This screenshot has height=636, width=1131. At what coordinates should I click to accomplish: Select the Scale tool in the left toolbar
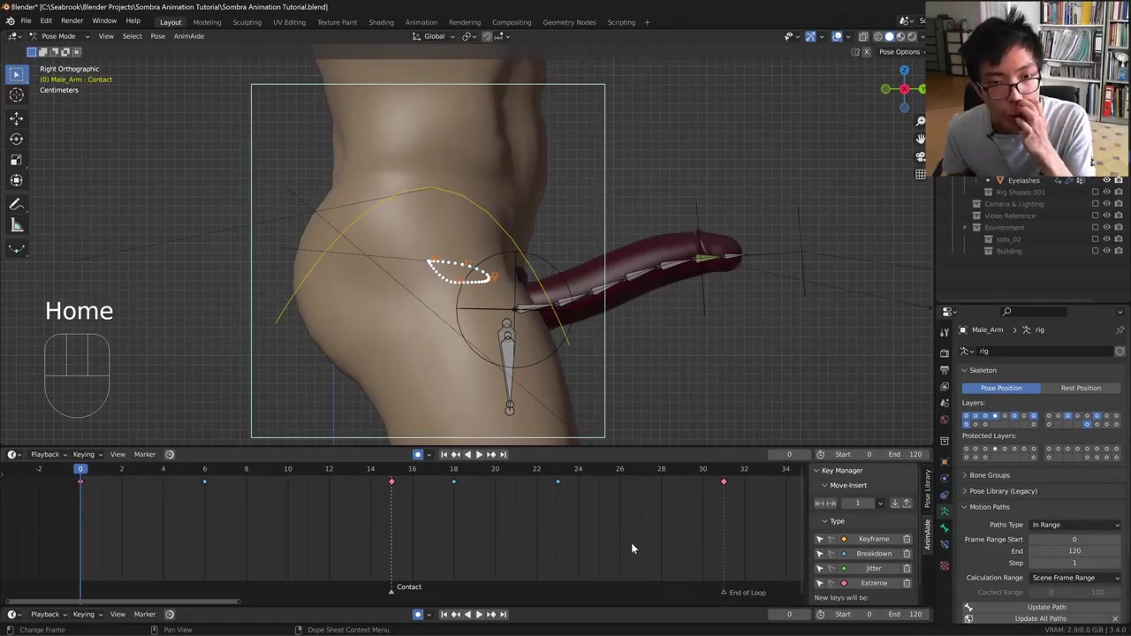pos(16,160)
